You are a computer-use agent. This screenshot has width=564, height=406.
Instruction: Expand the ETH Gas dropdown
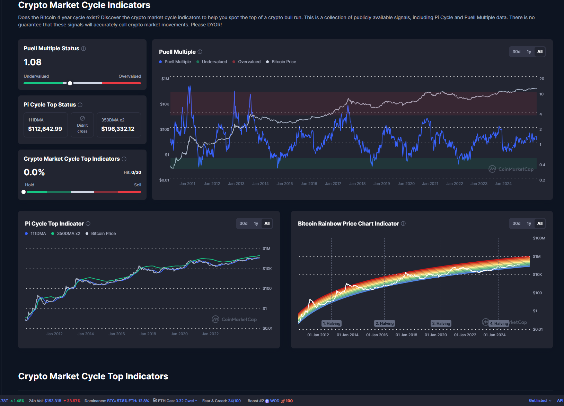[196, 401]
